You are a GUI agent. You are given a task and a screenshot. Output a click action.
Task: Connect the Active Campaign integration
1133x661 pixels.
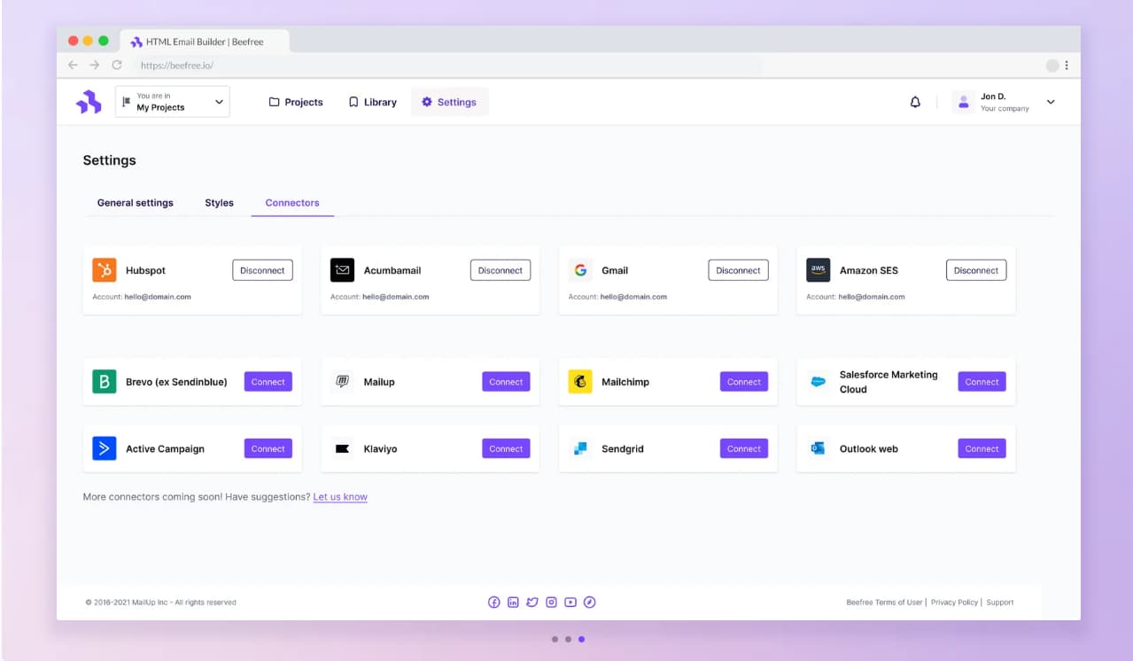click(268, 448)
